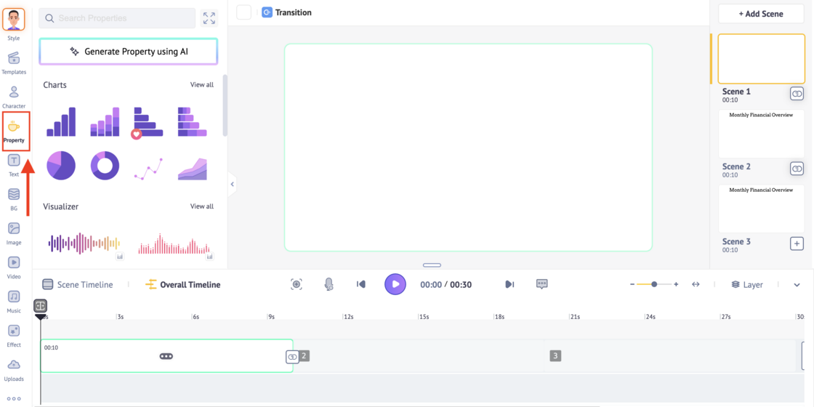Open the Layer dropdown
This screenshot has width=814, height=407.
pyautogui.click(x=747, y=285)
